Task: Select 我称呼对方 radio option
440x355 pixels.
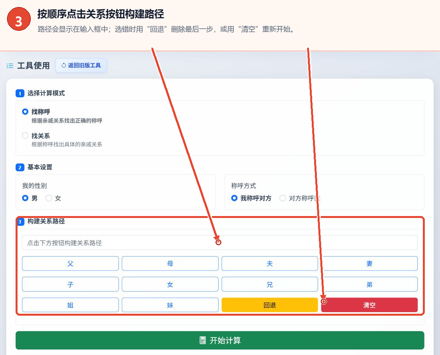Action: 234,198
